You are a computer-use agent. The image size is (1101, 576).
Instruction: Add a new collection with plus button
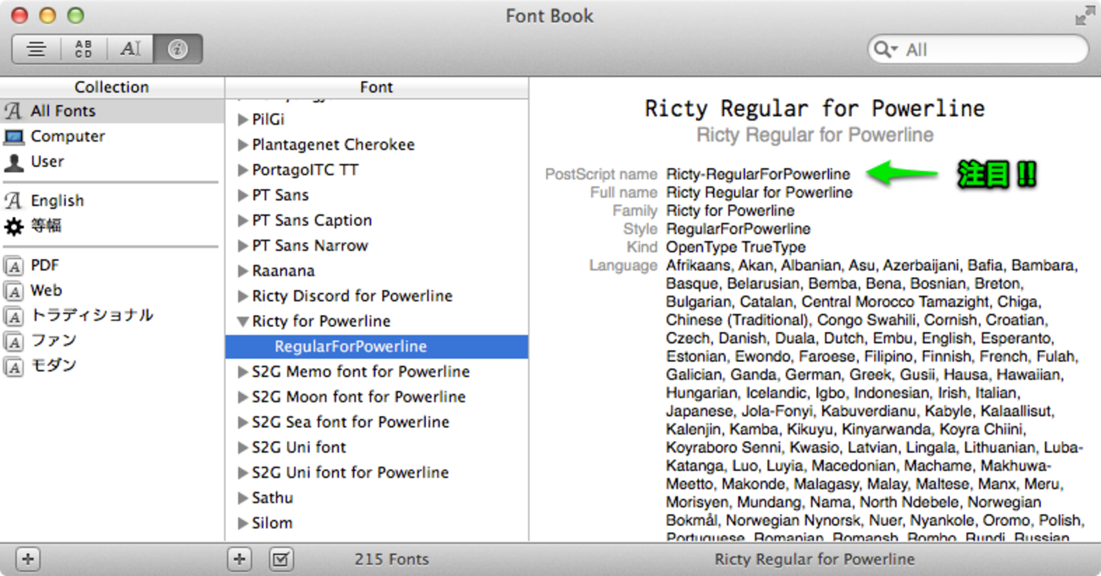(x=28, y=559)
